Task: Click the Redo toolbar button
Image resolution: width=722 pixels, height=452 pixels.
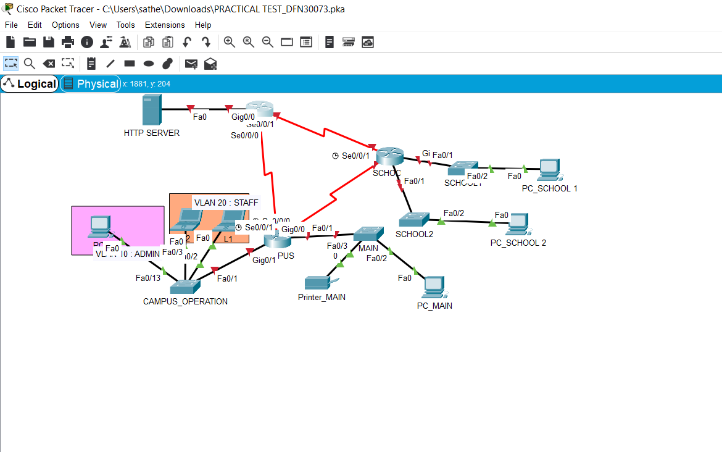Action: 205,41
